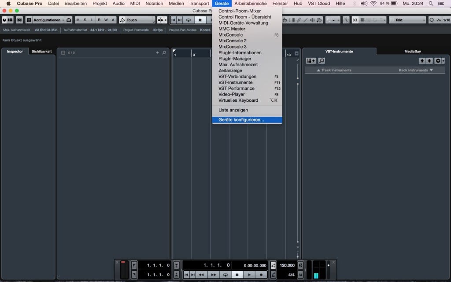Select the Line tool in toolbar
The width and height of the screenshot is (451, 282).
coord(306,20)
